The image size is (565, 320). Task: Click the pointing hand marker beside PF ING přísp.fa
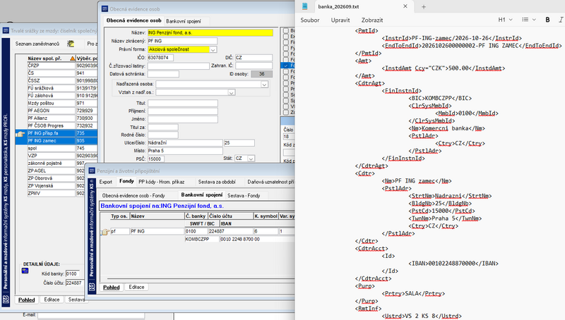tap(20, 134)
